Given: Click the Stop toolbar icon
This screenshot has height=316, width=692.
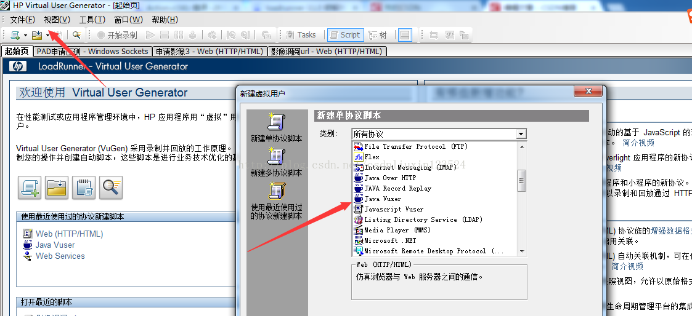Looking at the screenshot, I should click(164, 35).
